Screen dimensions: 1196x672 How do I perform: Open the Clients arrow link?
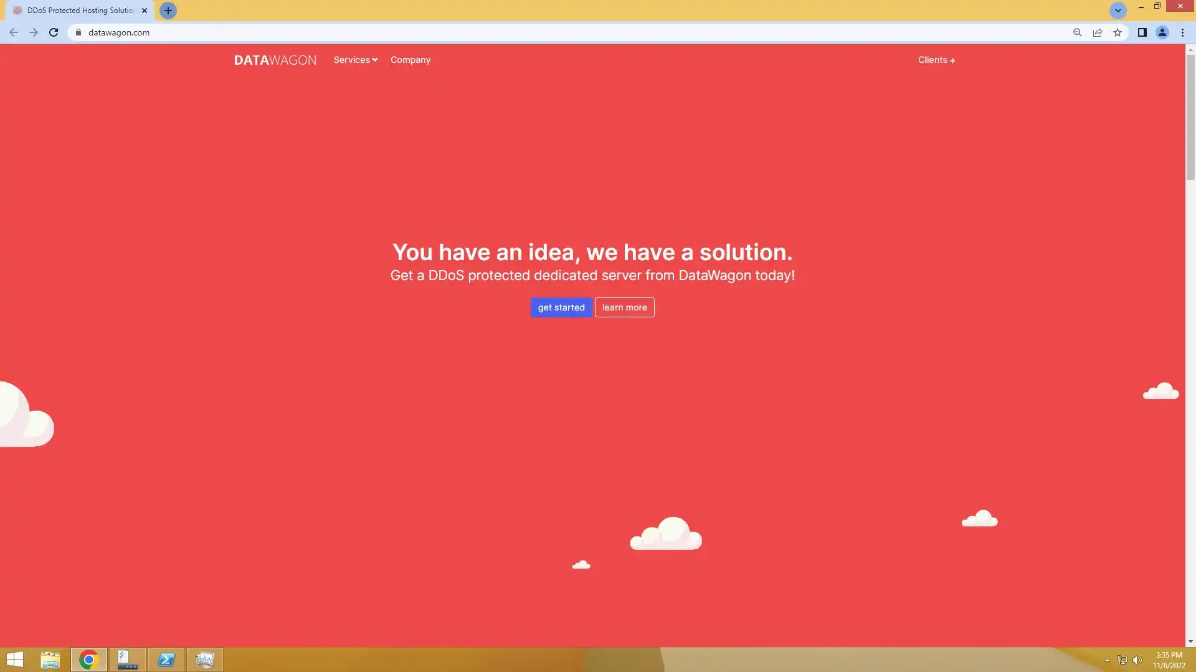[x=936, y=60]
